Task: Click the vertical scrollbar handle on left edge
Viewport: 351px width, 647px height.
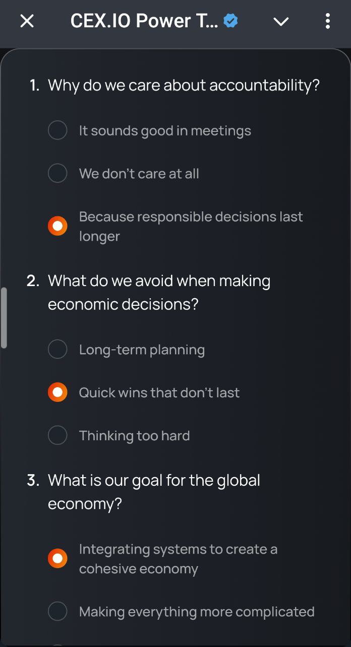Action: (4, 318)
